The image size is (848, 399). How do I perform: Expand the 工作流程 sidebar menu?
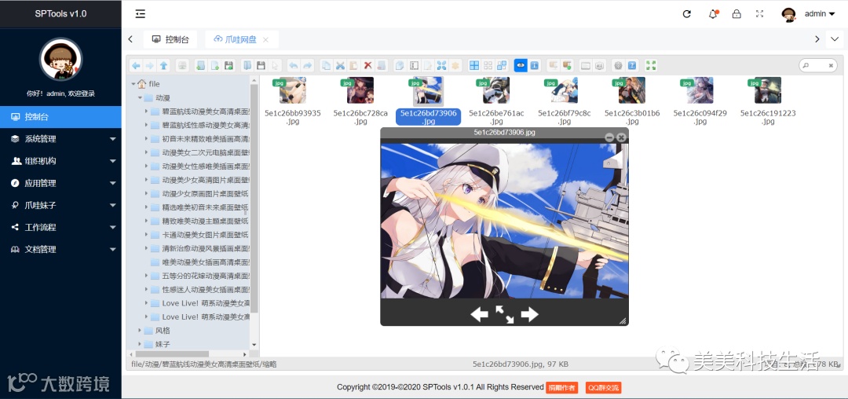tap(60, 228)
